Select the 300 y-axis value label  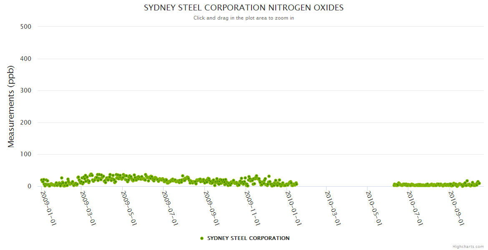(x=26, y=90)
